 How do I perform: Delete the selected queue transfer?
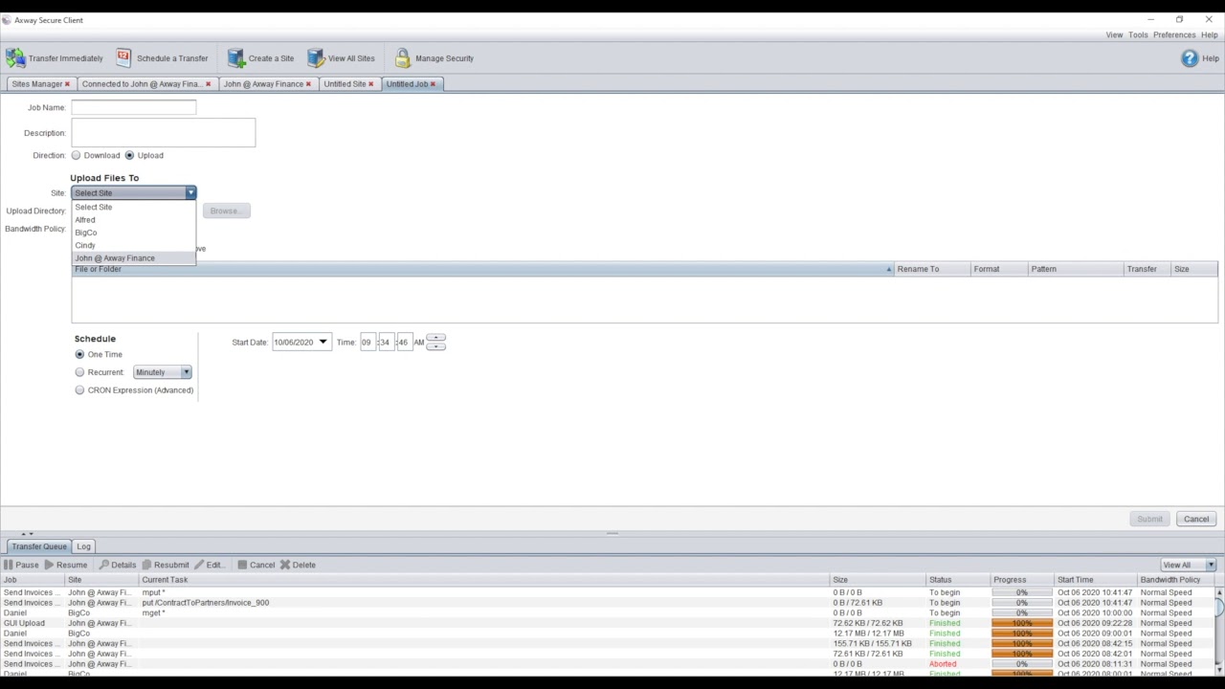pos(298,565)
